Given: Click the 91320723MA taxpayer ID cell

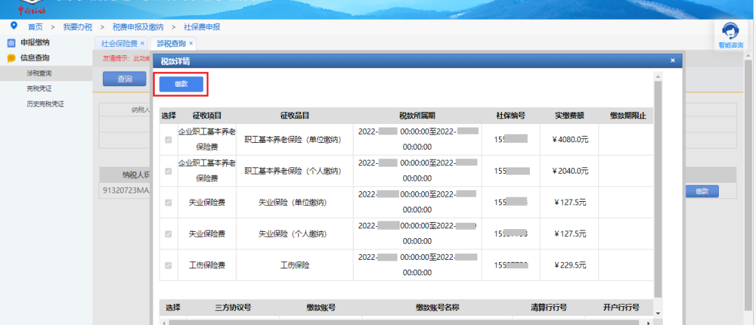Looking at the screenshot, I should tap(126, 191).
